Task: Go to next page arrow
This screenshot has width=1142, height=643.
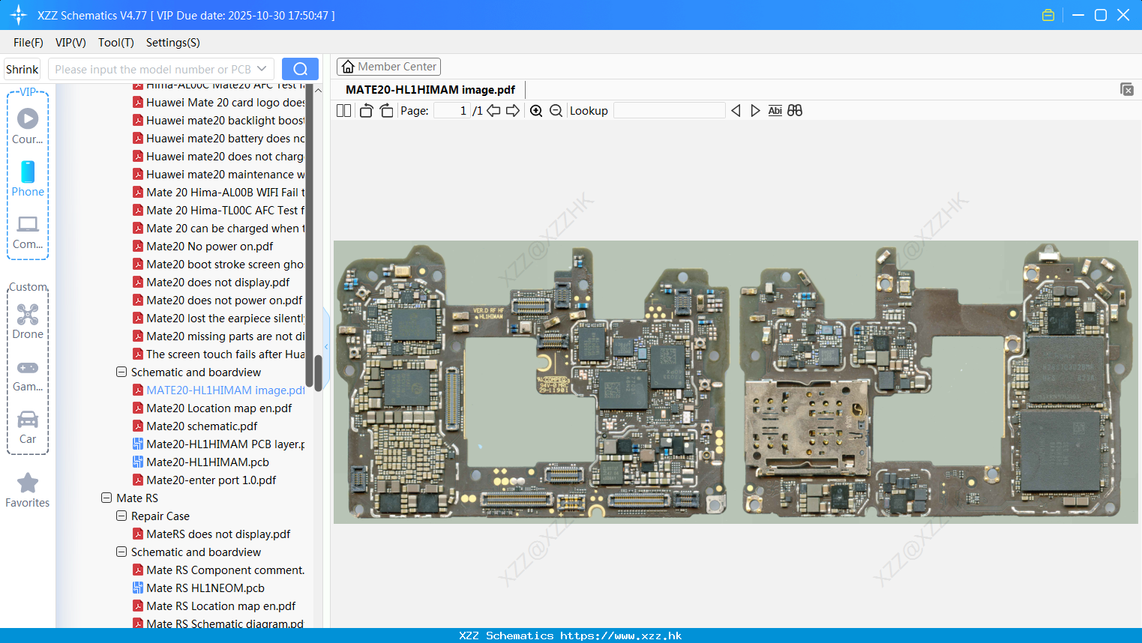Action: point(513,111)
